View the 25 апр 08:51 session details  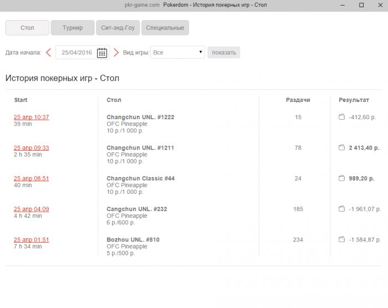(x=31, y=178)
